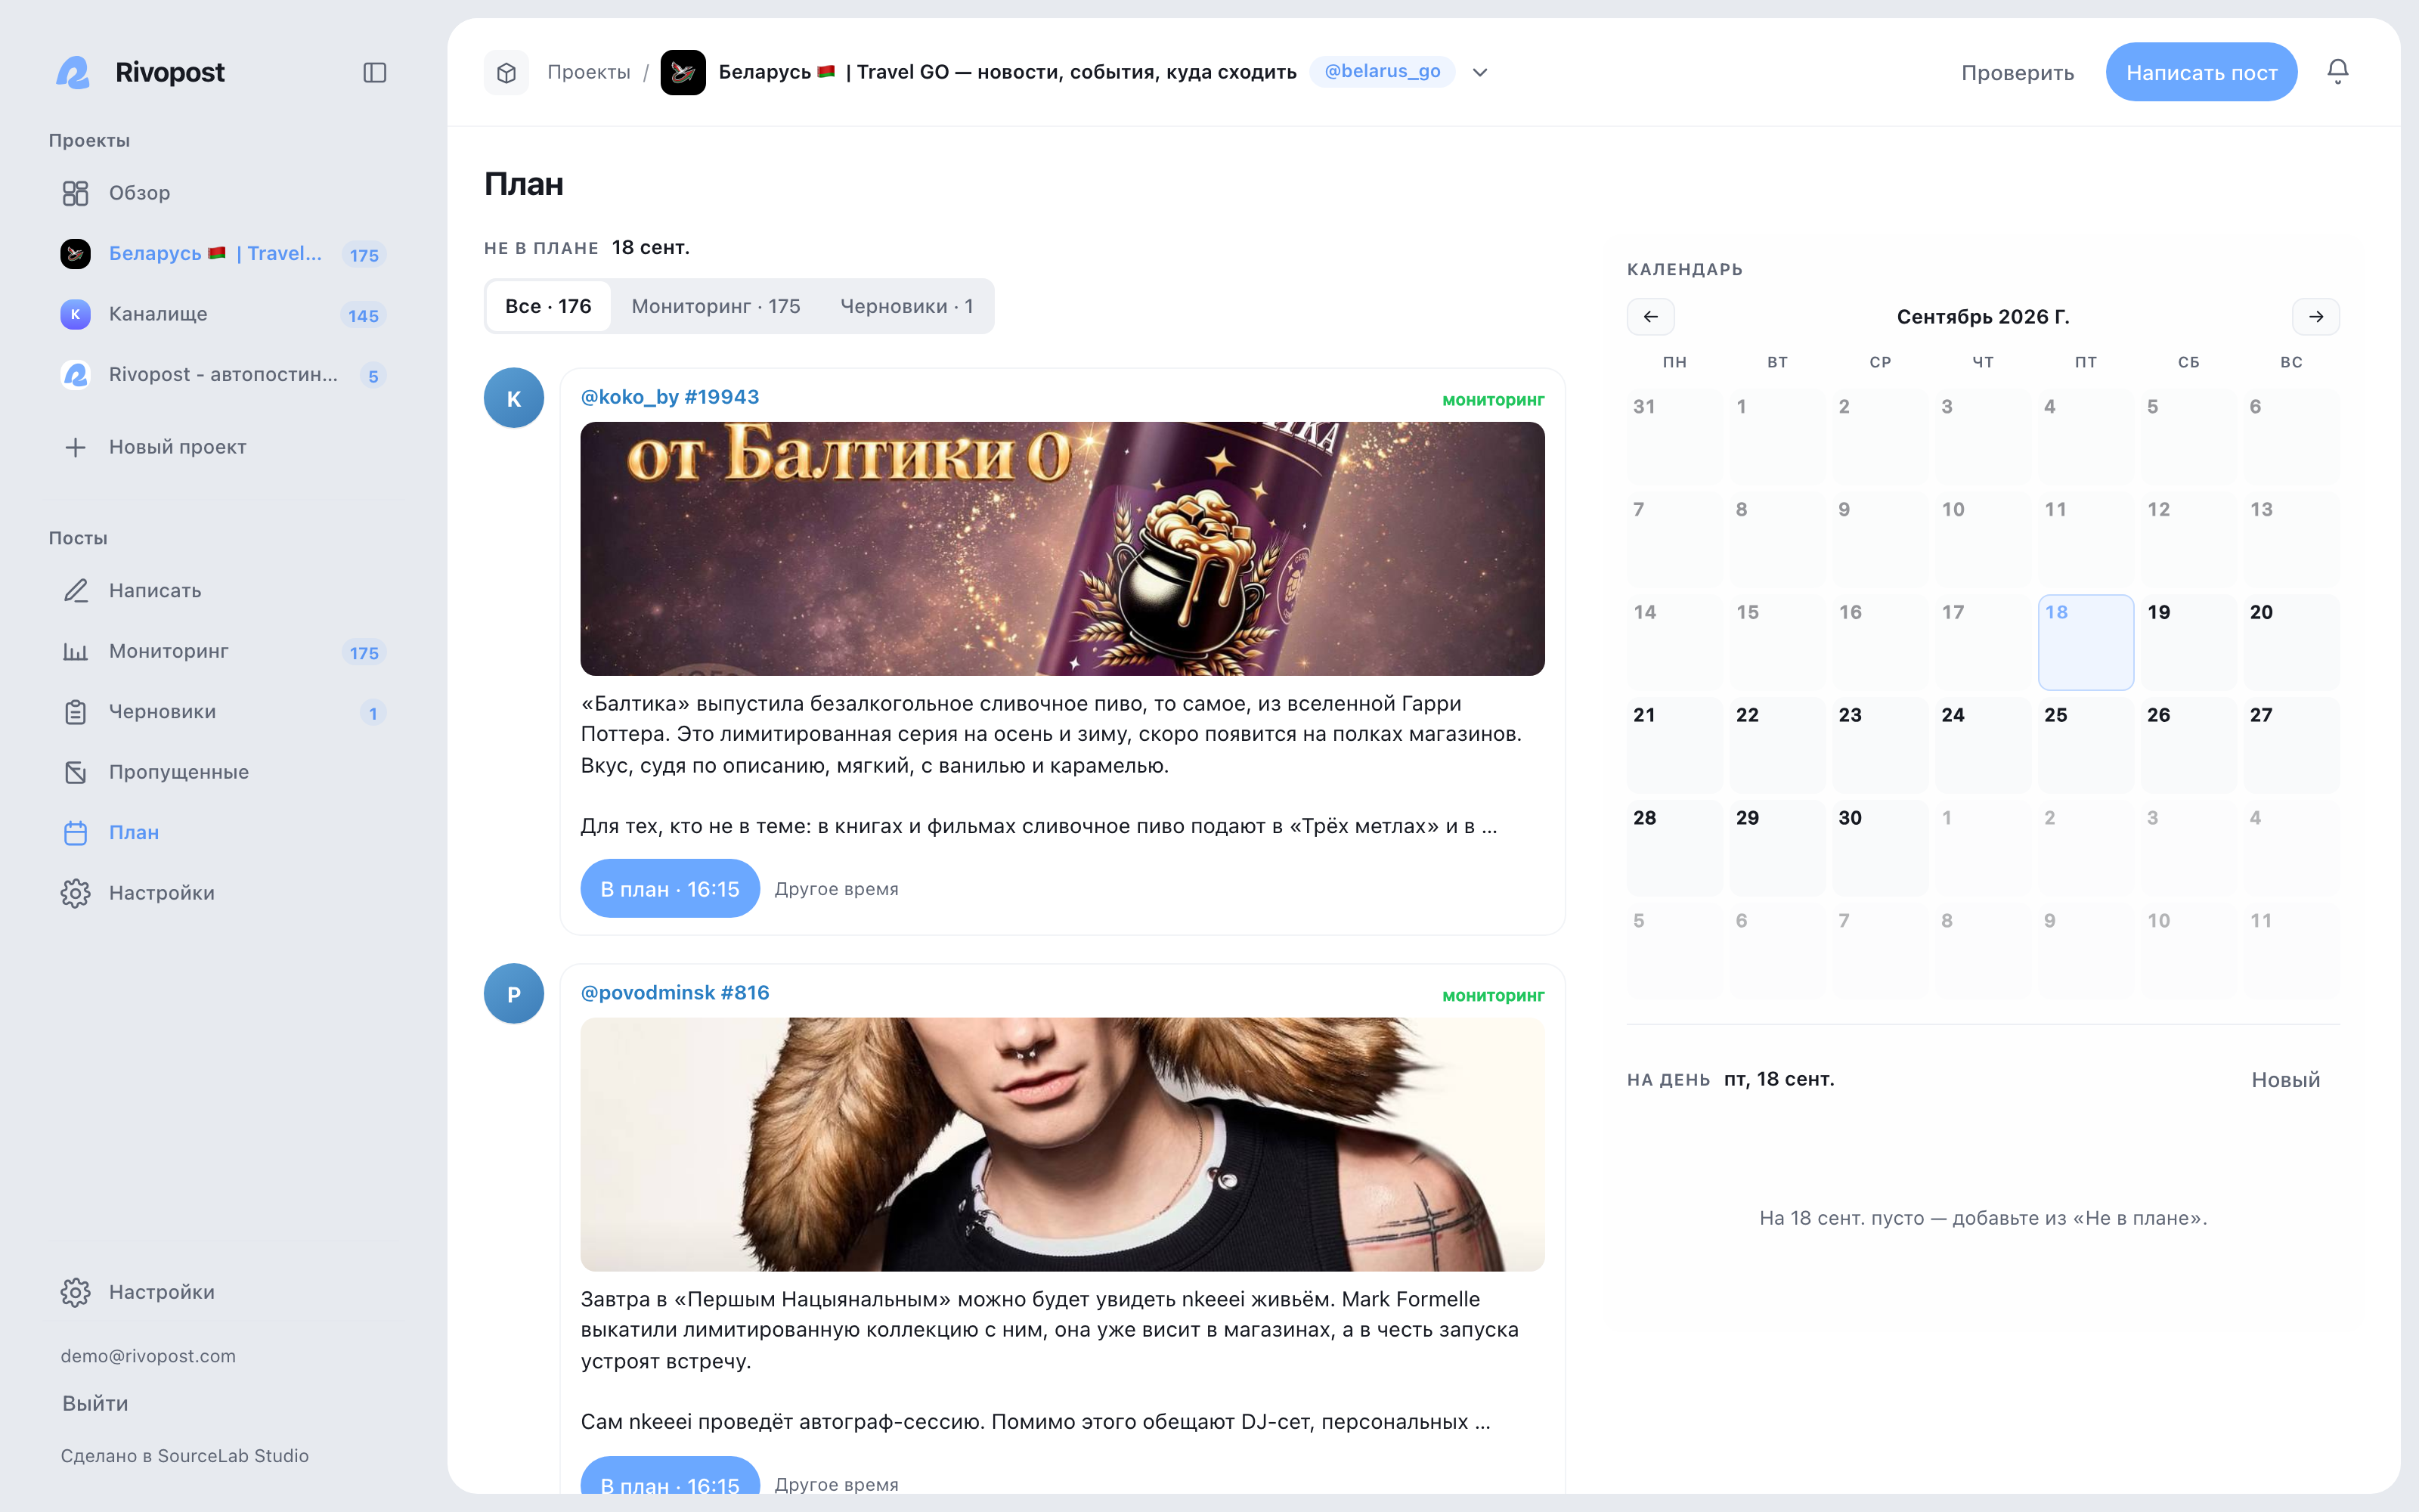Open the Черновики sidebar item
The height and width of the screenshot is (1512, 2419).
pos(222,712)
